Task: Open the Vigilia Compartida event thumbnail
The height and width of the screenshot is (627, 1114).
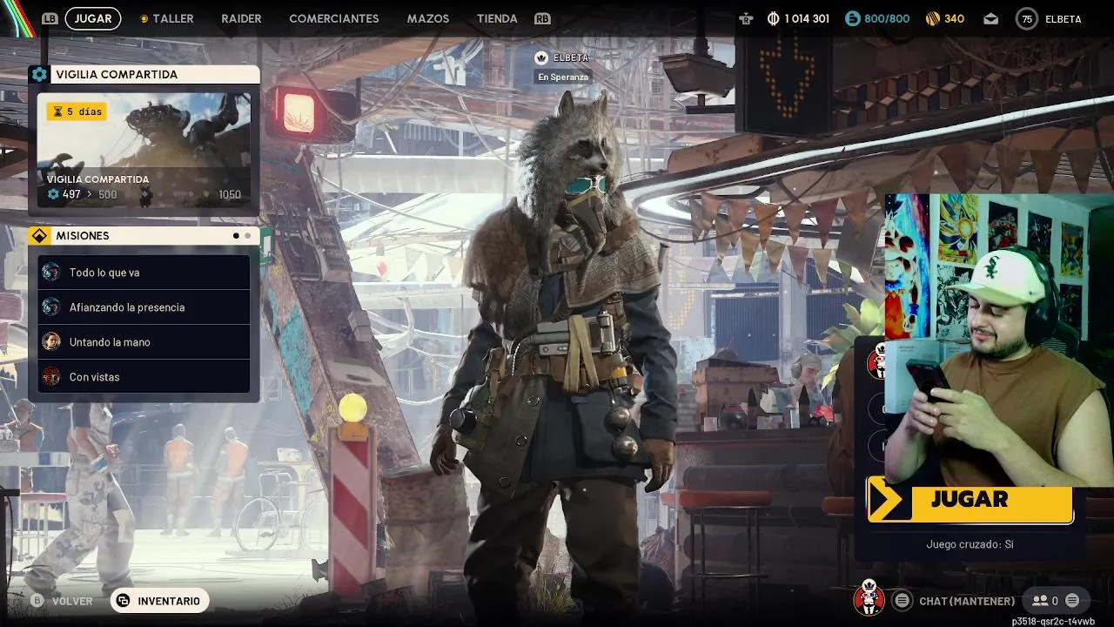Action: point(144,150)
